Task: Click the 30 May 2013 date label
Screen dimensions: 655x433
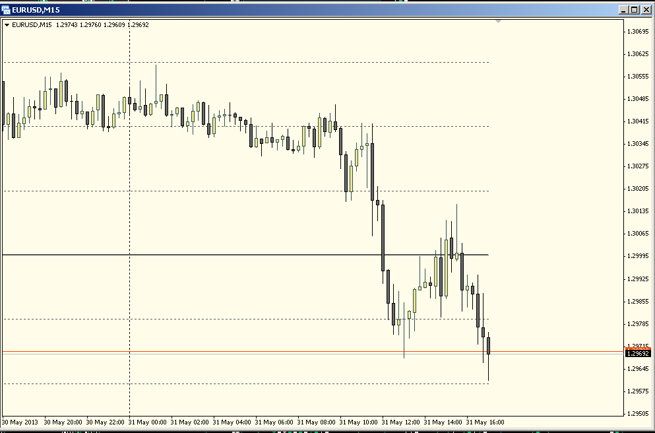Action: 20,422
